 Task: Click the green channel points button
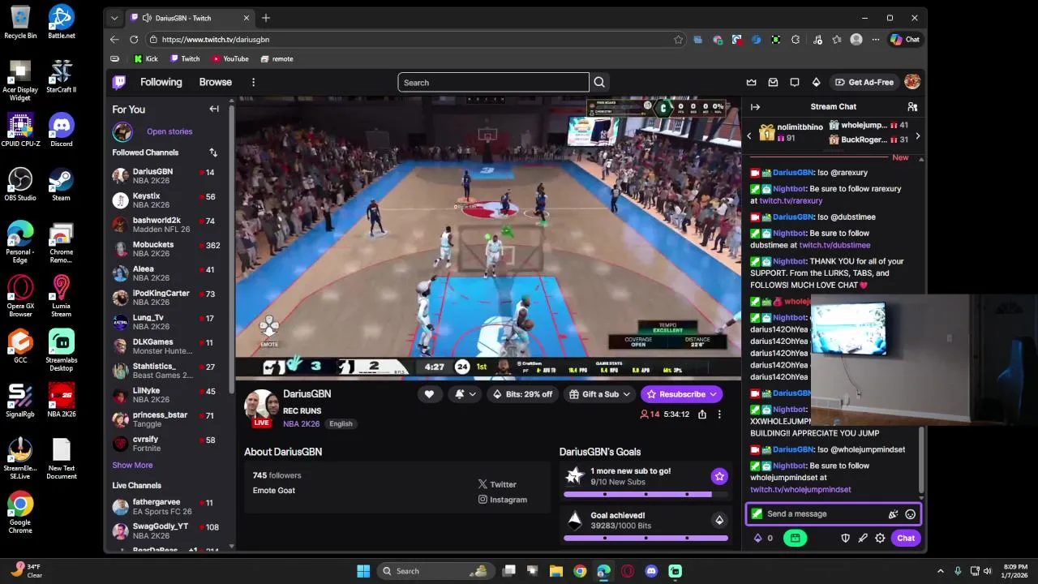(x=795, y=538)
